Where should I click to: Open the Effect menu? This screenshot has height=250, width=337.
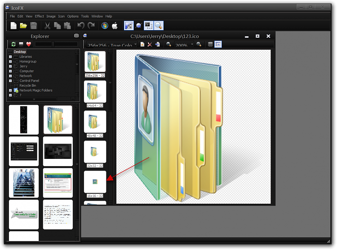[40, 16]
